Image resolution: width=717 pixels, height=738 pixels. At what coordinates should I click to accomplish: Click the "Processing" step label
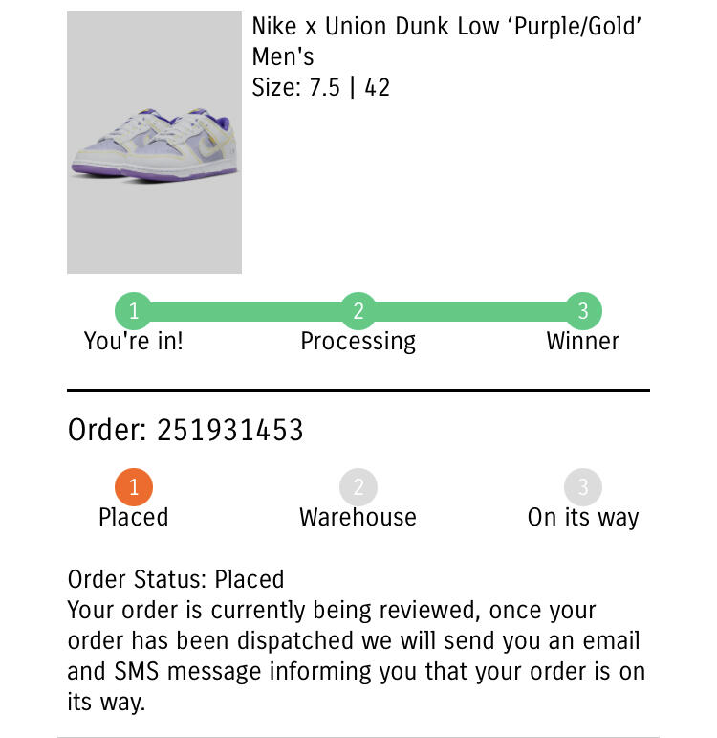pos(358,342)
